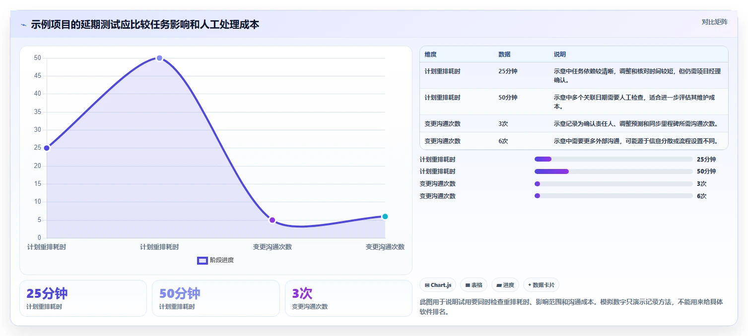
Task: Click the description starting 示意中需要更多外部沟通
Action: [x=636, y=141]
